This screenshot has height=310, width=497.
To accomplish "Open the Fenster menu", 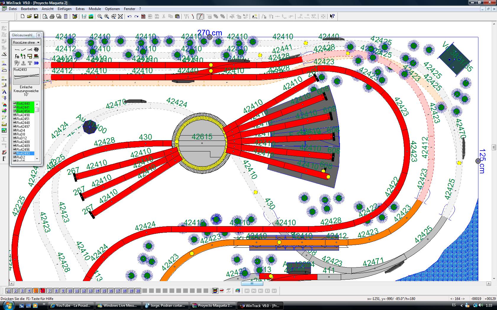I will pyautogui.click(x=130, y=9).
